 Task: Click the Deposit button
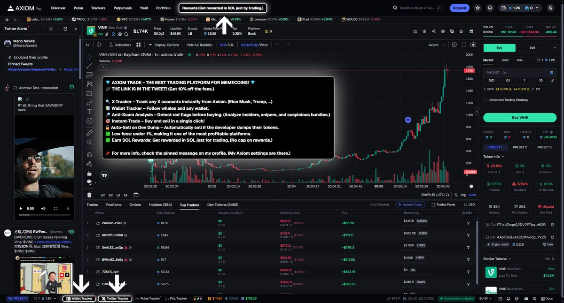[x=459, y=8]
